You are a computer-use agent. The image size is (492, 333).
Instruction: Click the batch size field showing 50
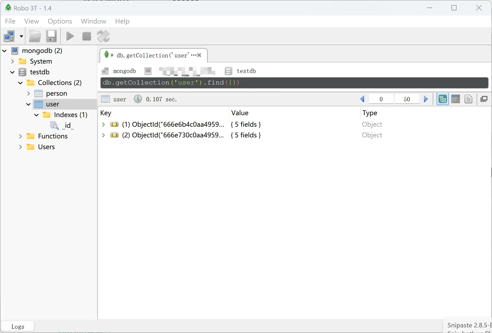point(407,99)
